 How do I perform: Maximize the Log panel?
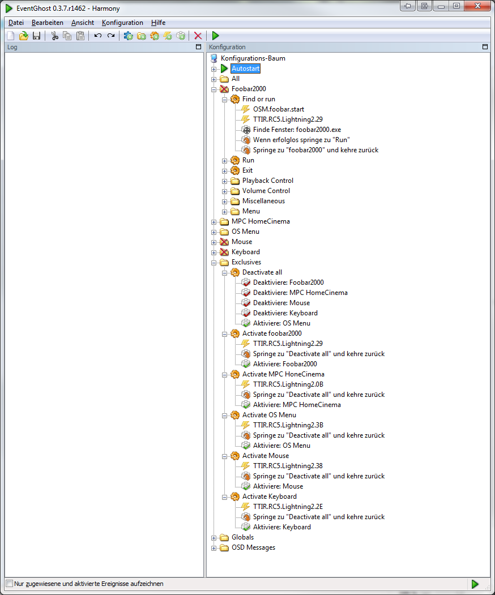pos(198,46)
